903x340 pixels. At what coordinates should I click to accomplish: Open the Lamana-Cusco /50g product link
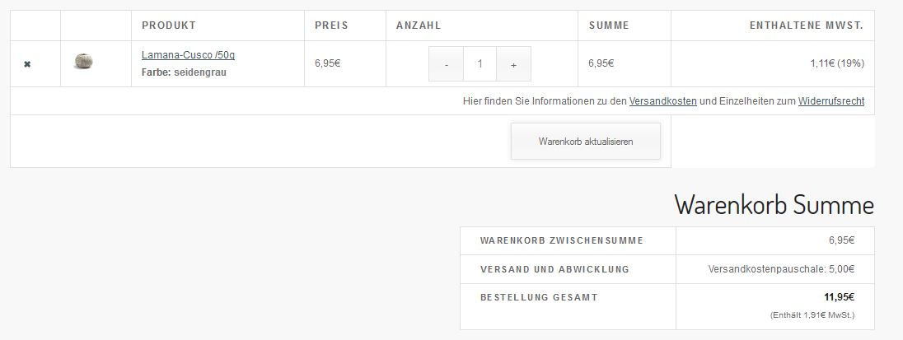point(188,55)
